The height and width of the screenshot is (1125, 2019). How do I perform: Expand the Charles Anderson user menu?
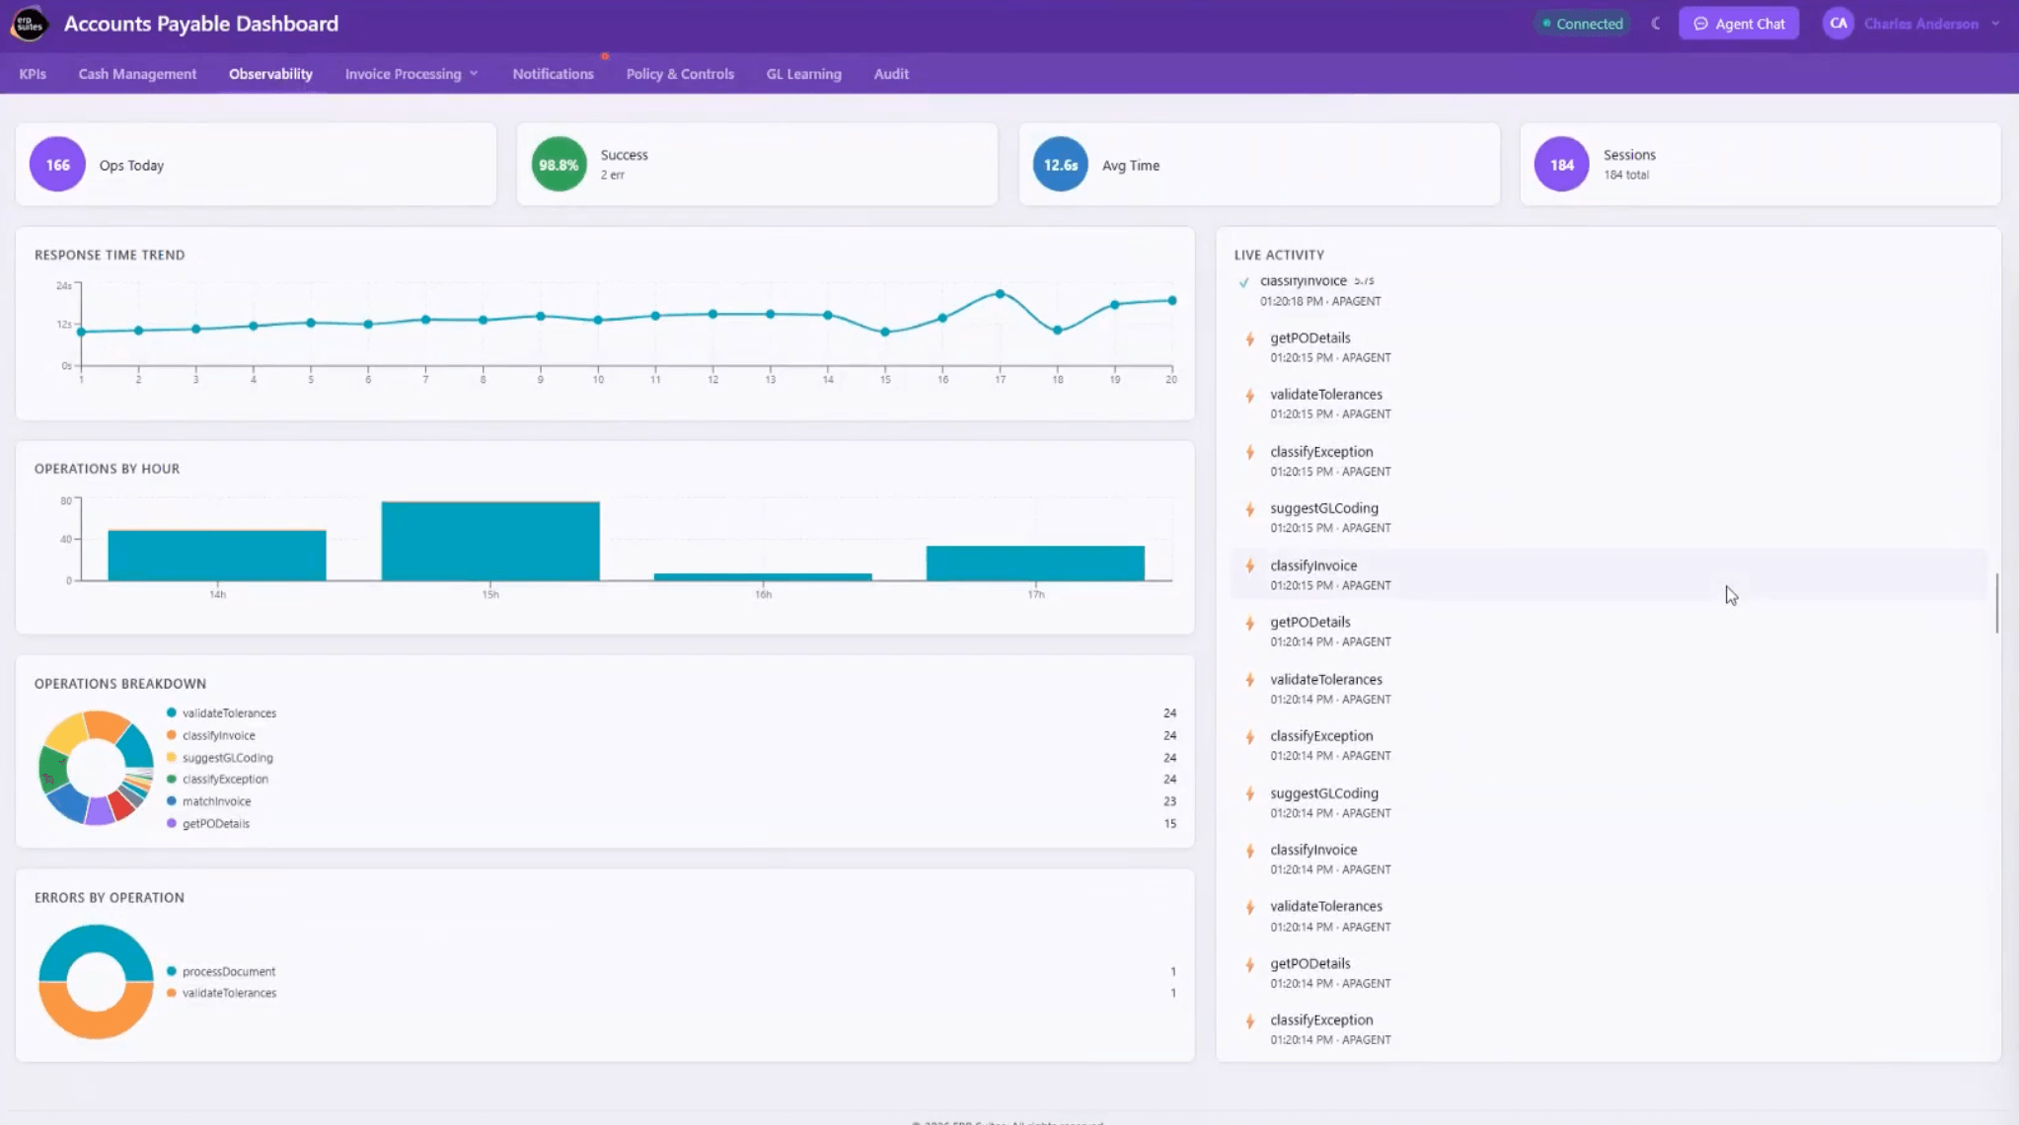pos(1931,24)
